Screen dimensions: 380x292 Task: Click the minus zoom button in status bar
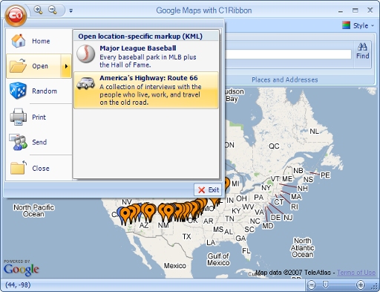(x=312, y=285)
